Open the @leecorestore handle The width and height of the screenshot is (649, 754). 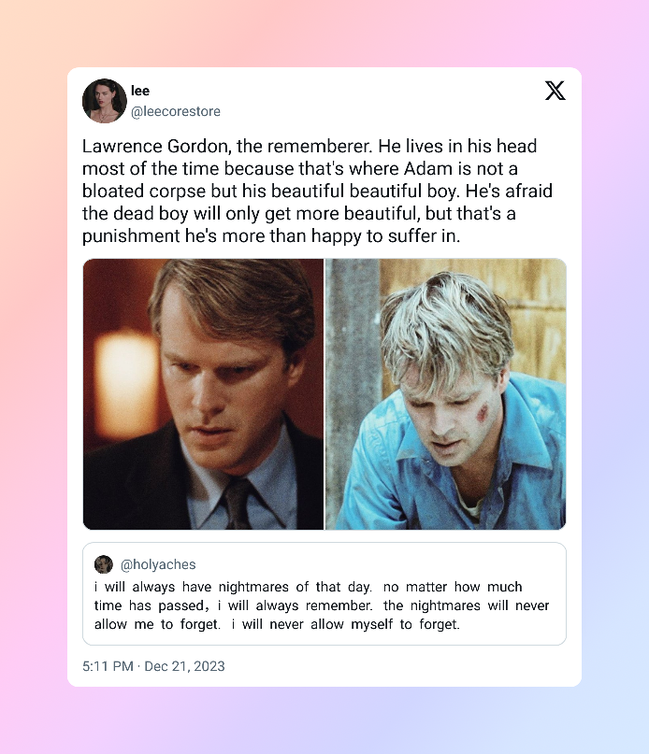tap(176, 111)
